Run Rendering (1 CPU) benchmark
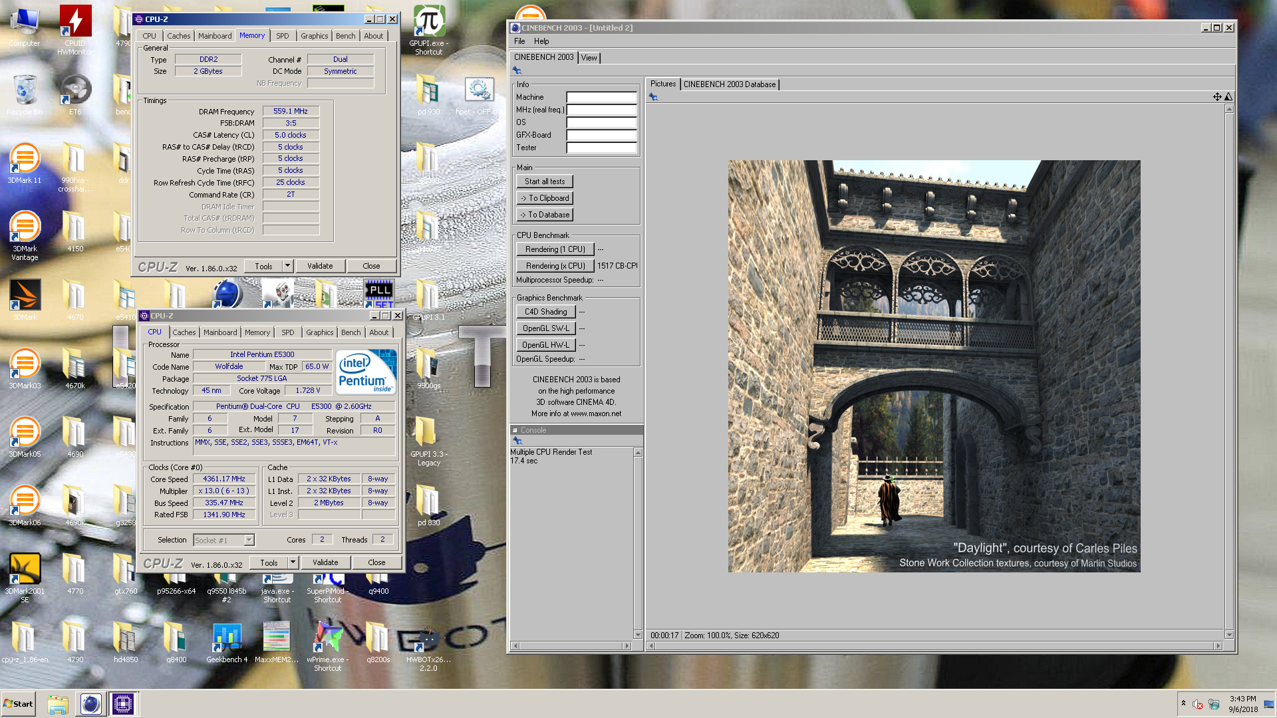 pos(555,249)
